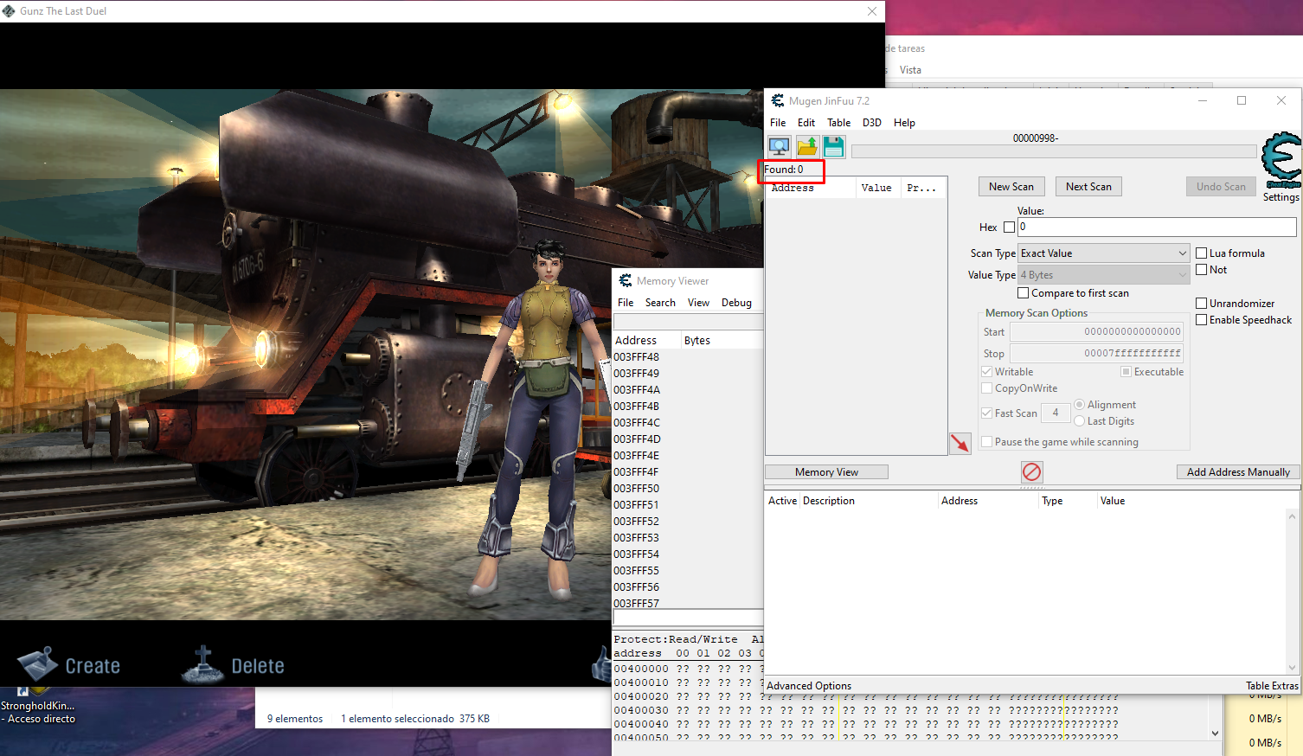The image size is (1303, 756).
Task: Click the Add Address Manually button
Action: pyautogui.click(x=1237, y=472)
